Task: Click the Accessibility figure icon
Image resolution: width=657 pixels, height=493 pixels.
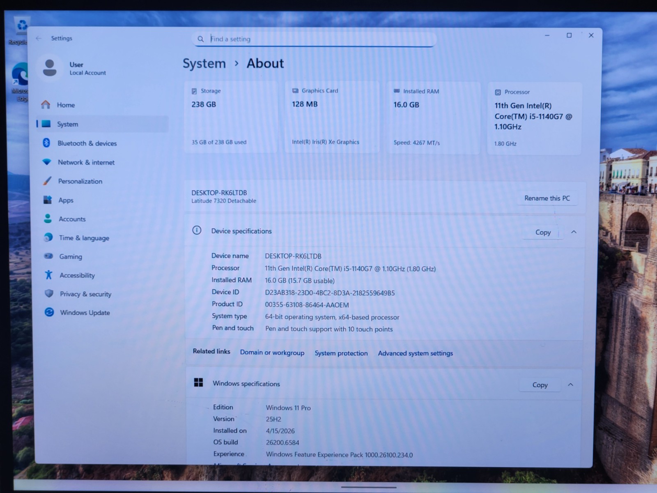Action: coord(48,274)
